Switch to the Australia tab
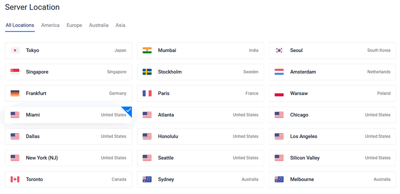 (98, 25)
